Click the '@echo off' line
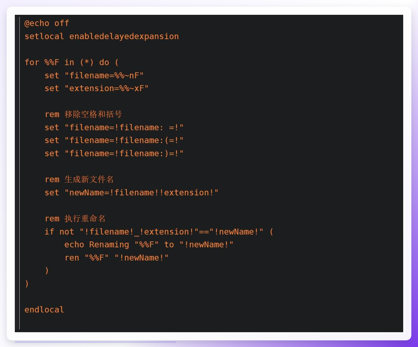Viewport: 418px width, 347px height. point(47,23)
